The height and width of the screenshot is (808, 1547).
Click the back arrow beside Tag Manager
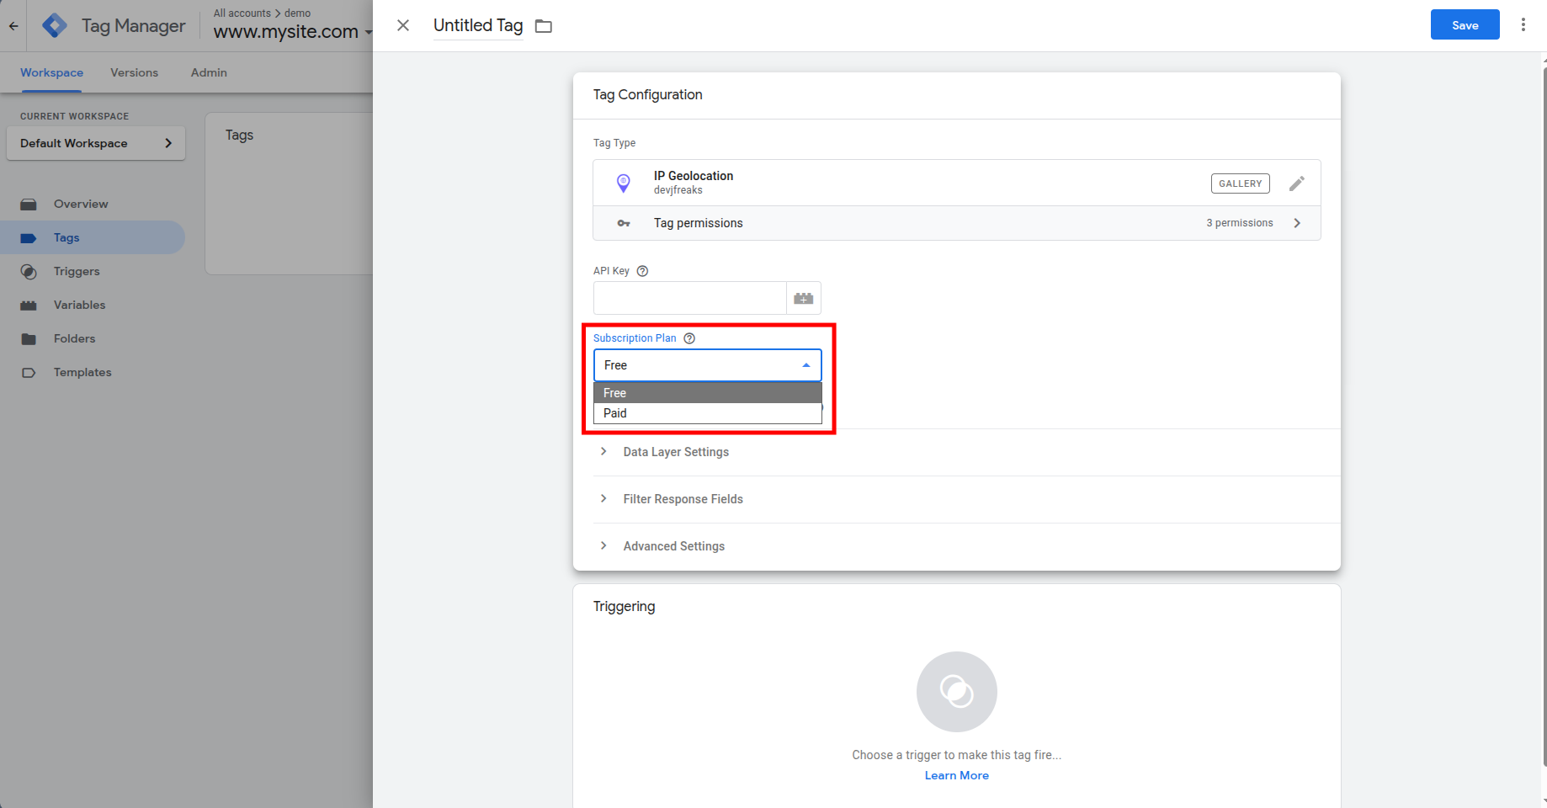tap(13, 26)
